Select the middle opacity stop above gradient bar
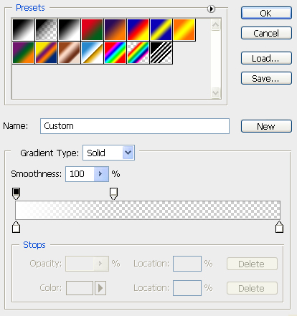This screenshot has width=297, height=316. click(113, 193)
